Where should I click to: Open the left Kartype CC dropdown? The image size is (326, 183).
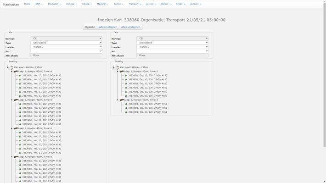tap(67, 38)
